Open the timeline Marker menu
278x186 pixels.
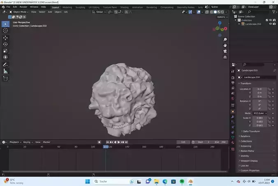point(46,142)
